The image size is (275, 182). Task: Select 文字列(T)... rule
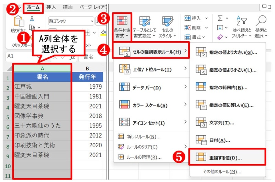point(228,123)
